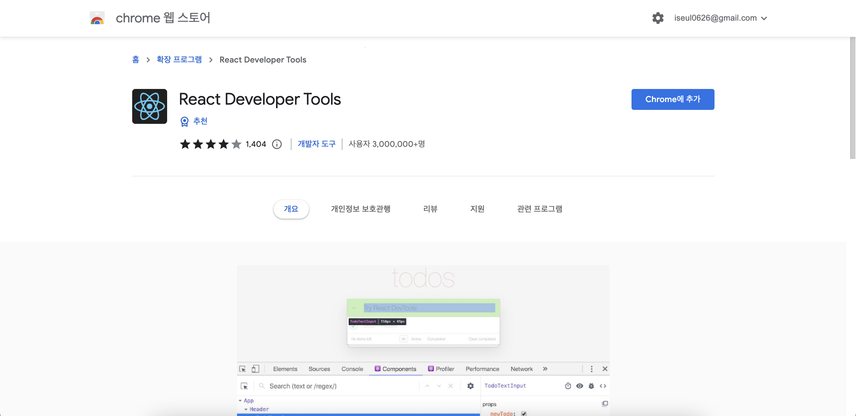Click the star rating display
Viewport: 856px width, 416px height.
tap(210, 144)
